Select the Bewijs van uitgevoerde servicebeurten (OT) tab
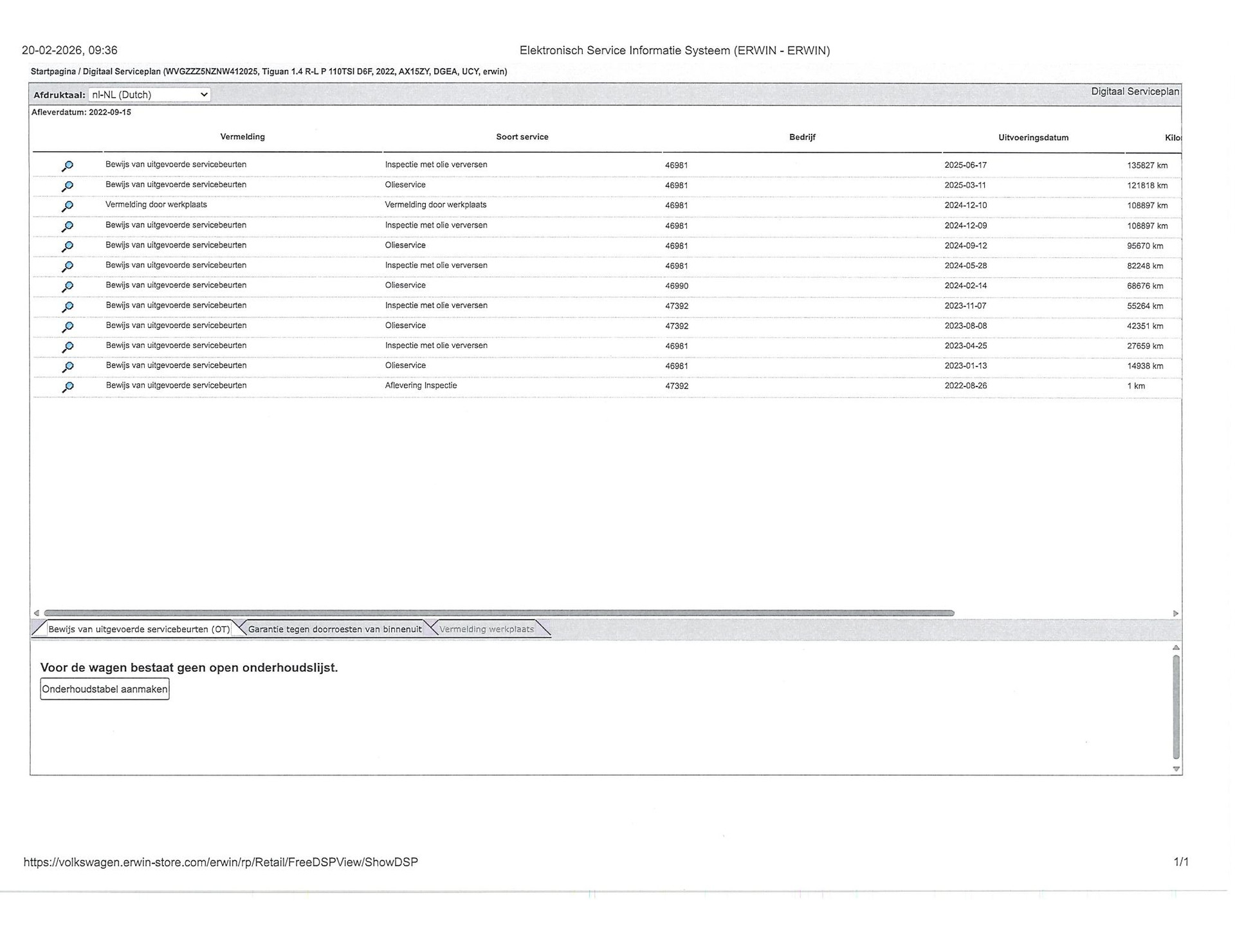This screenshot has width=1235, height=926. [139, 629]
